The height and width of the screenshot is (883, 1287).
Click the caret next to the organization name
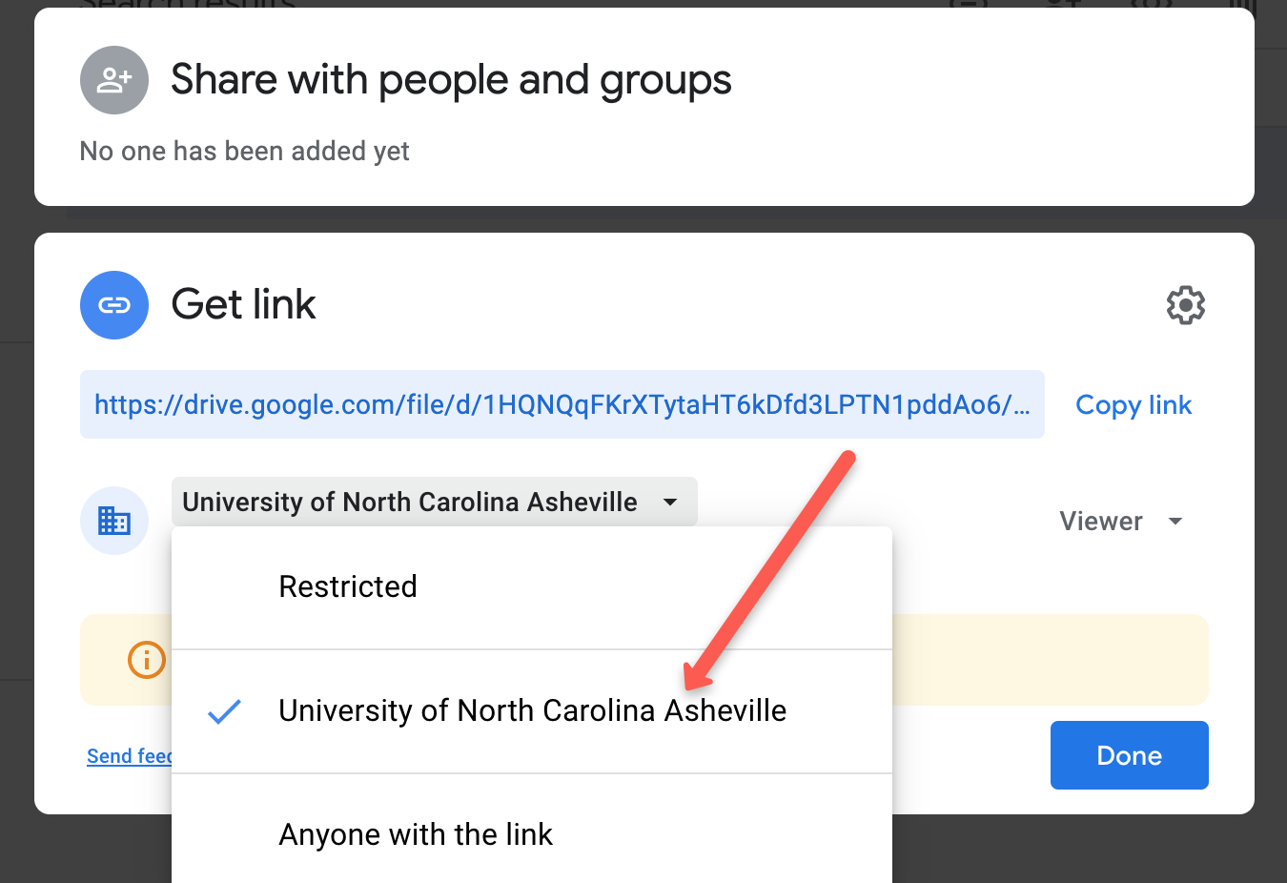670,503
